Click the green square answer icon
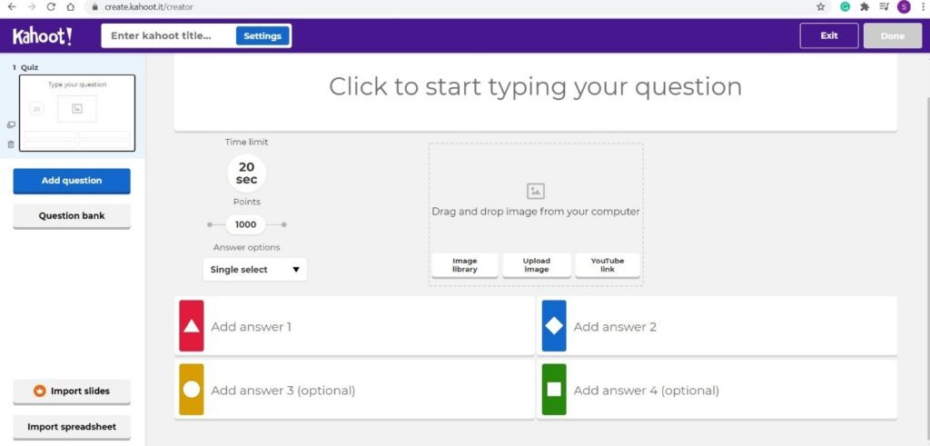The height and width of the screenshot is (446, 930). coord(554,390)
